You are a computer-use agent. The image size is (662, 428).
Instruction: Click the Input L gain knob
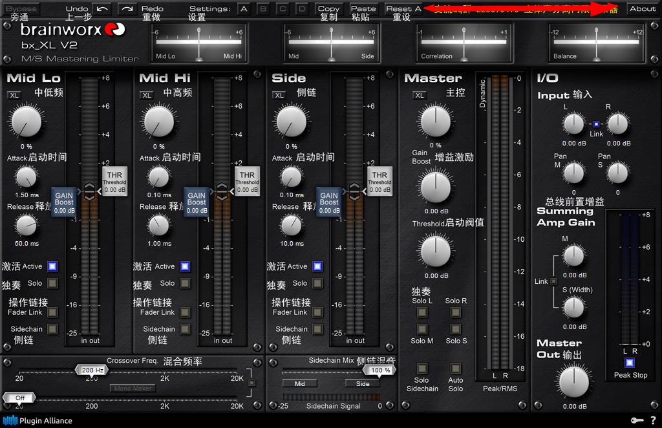[x=574, y=124]
